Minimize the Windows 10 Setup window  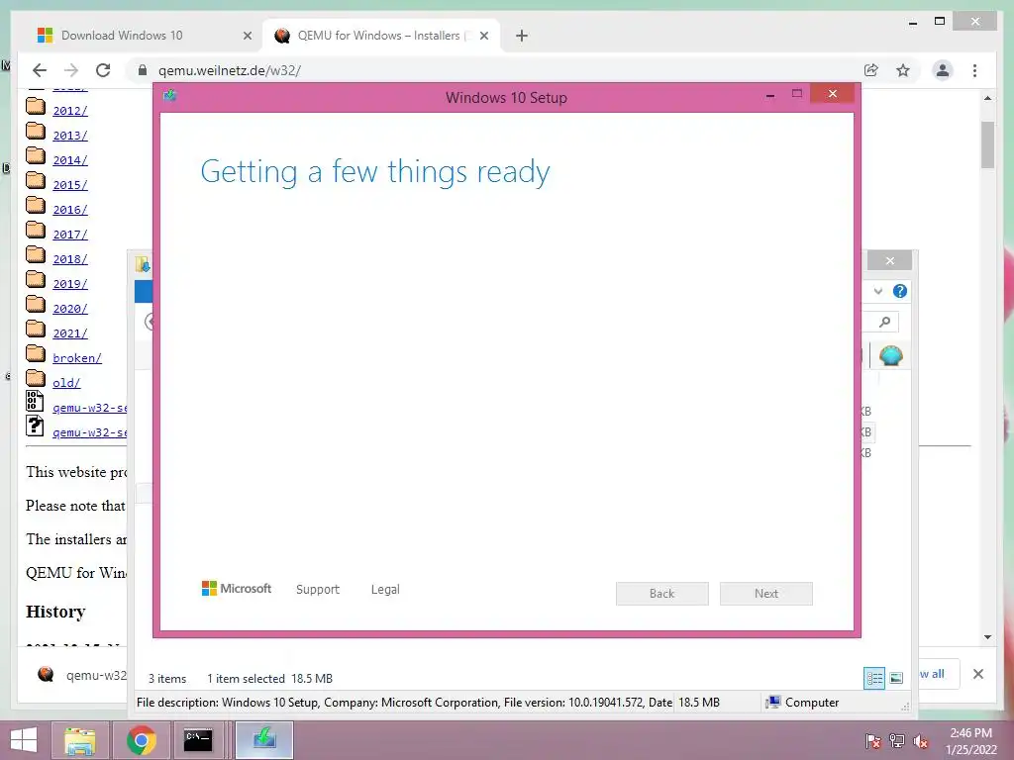click(x=769, y=95)
